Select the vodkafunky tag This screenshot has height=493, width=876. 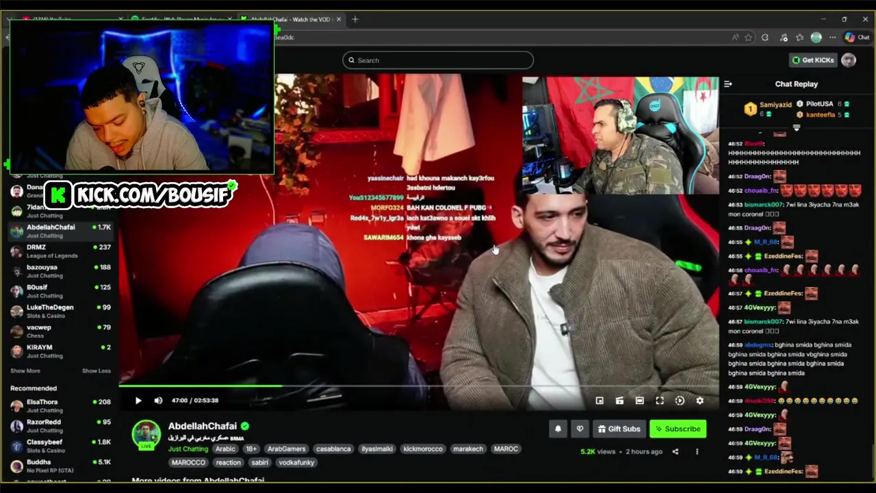[x=296, y=463]
